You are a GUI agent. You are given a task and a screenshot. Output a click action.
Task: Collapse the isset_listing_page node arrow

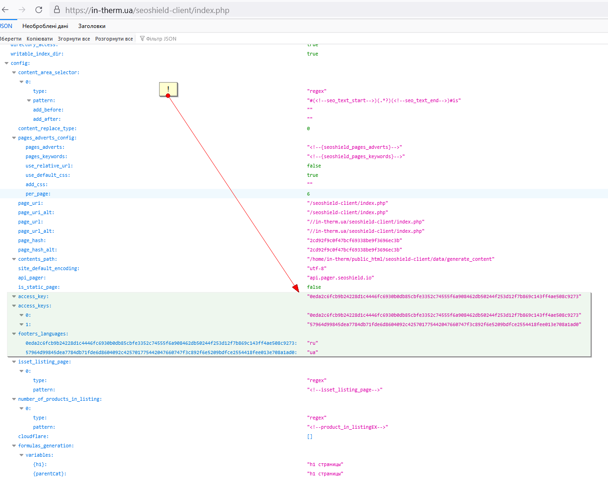point(14,362)
